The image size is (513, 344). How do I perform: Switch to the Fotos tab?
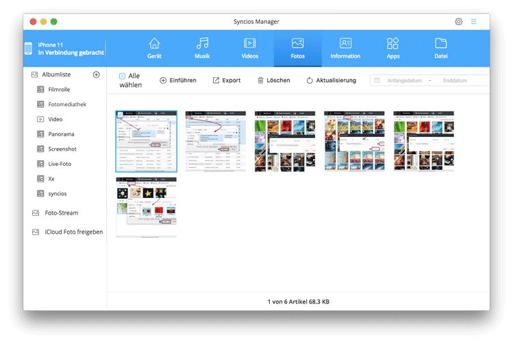coord(298,48)
